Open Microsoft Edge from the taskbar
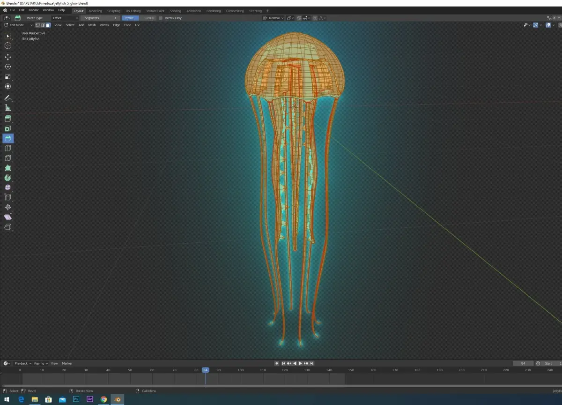 tap(21, 399)
